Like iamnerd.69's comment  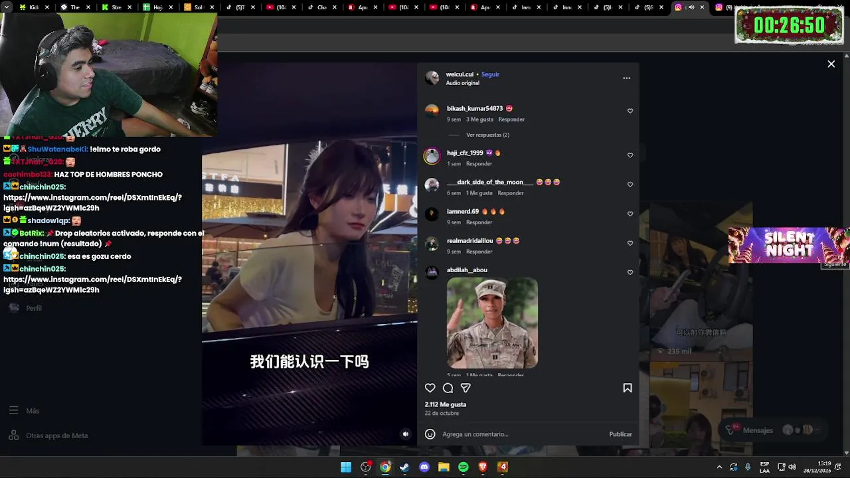(x=630, y=214)
